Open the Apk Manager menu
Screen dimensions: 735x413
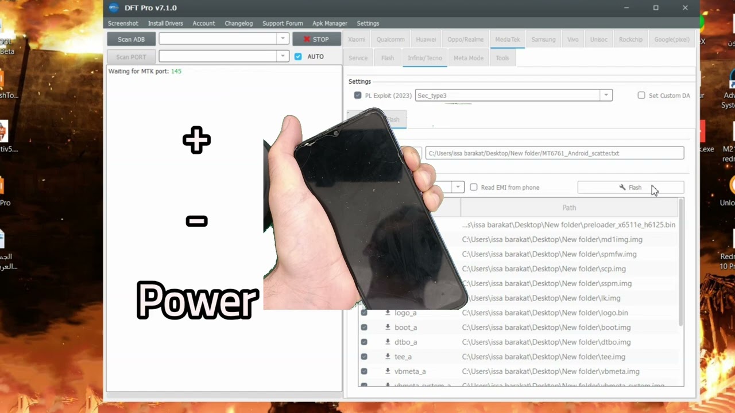(x=330, y=24)
